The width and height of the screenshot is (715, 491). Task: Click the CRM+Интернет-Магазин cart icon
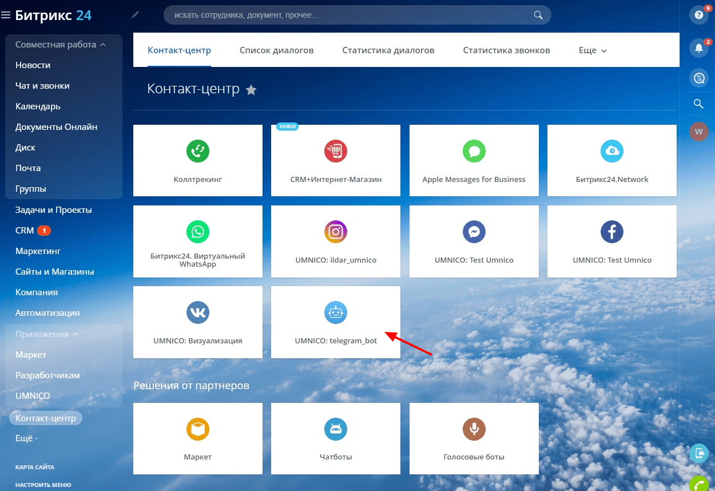(x=336, y=151)
